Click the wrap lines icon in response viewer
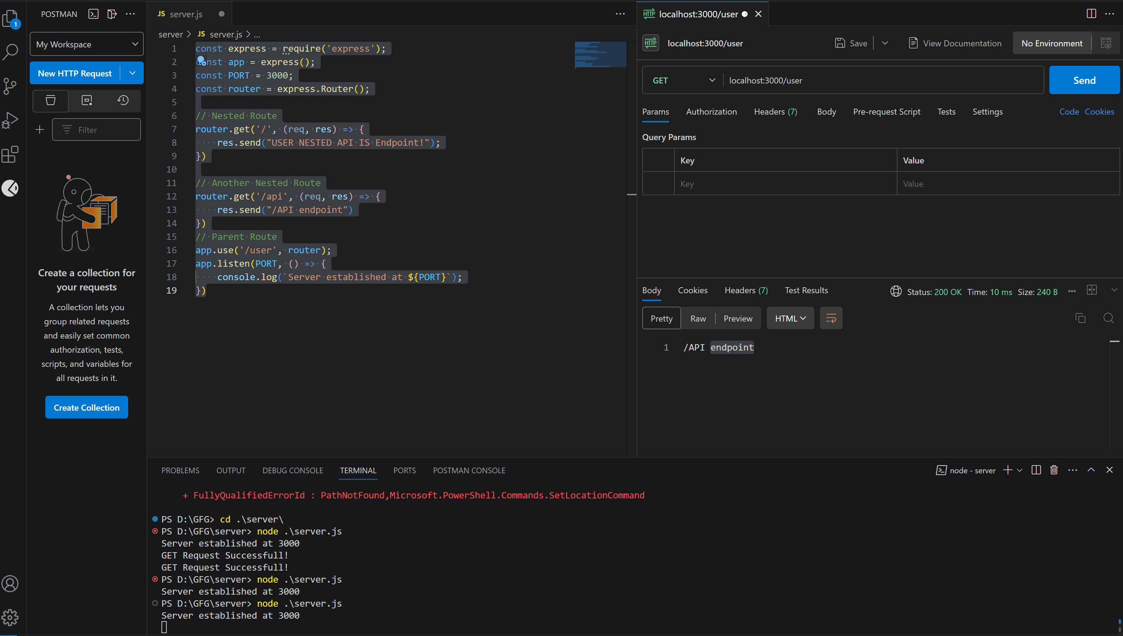This screenshot has height=636, width=1123. [831, 318]
